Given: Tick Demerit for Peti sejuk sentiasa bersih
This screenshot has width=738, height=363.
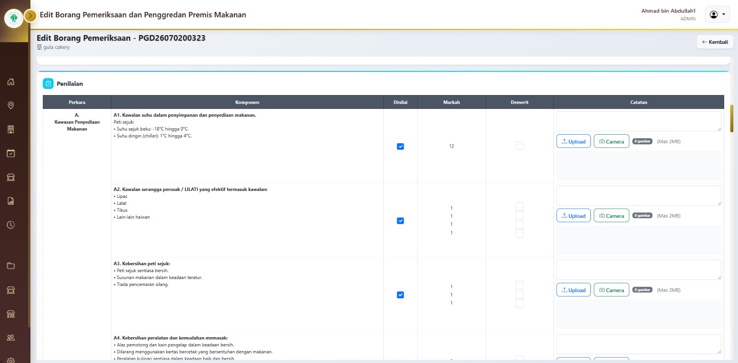Looking at the screenshot, I should click(x=519, y=285).
